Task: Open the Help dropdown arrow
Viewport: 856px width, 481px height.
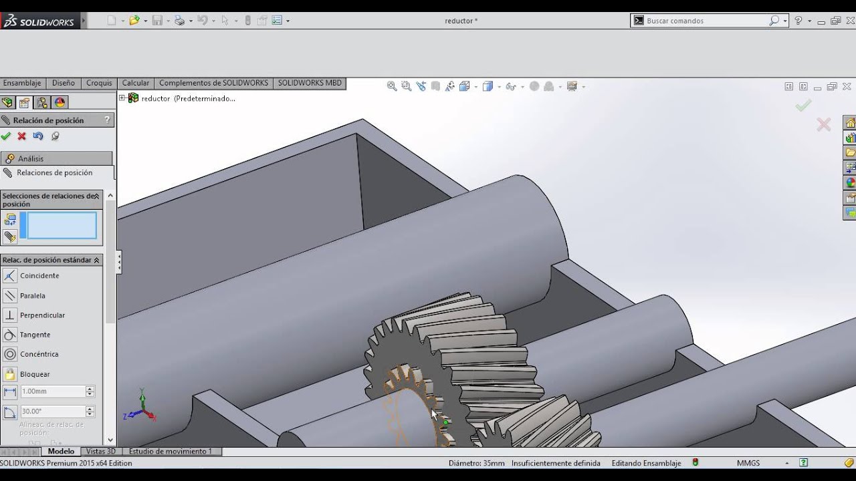Action: coord(809,21)
